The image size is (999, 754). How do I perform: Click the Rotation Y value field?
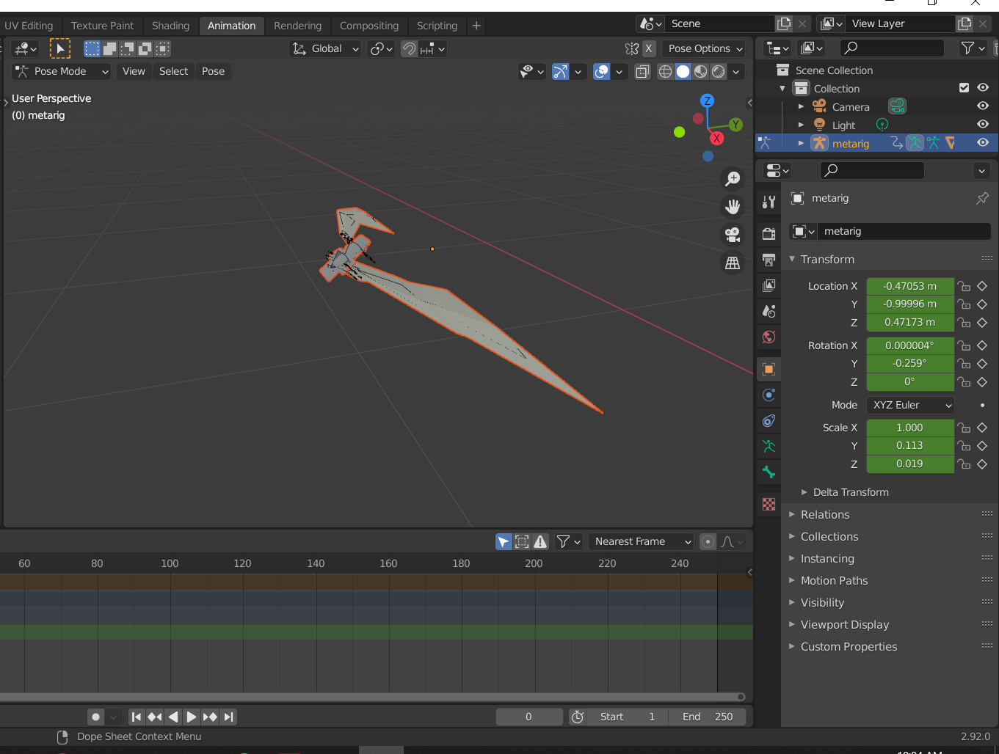click(910, 363)
